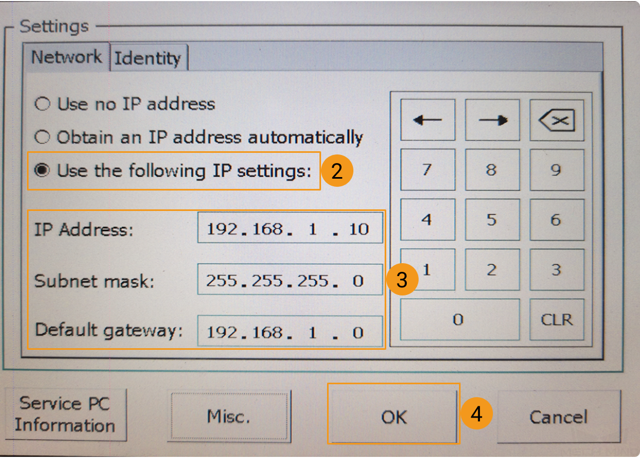Confirm settings with OK button
Screen dimensions: 640x458
point(393,417)
